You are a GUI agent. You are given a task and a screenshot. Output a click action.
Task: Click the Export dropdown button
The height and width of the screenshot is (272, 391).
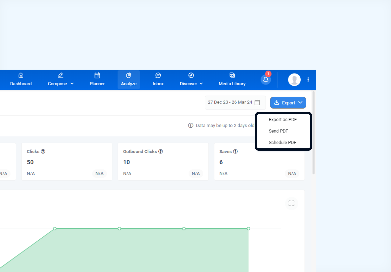pyautogui.click(x=288, y=103)
